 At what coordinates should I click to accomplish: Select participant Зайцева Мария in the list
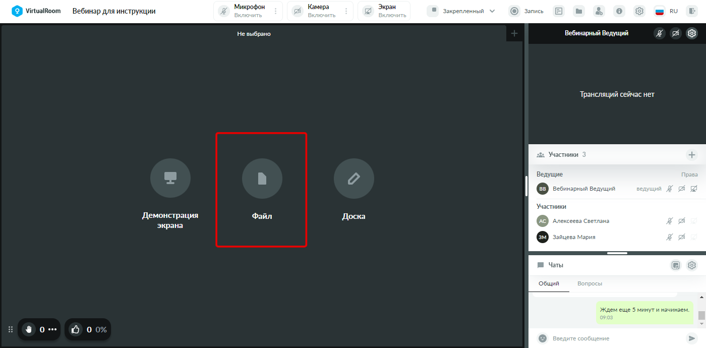point(574,237)
